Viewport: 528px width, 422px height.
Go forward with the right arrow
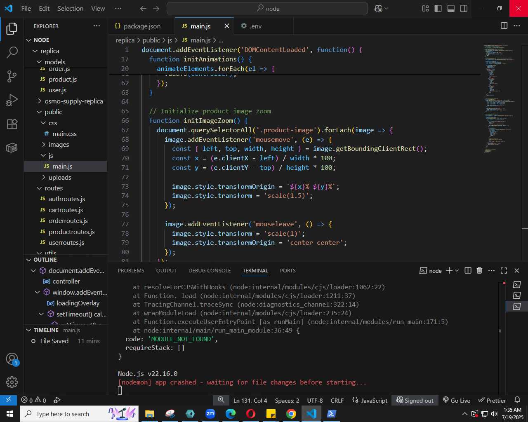coord(156,8)
